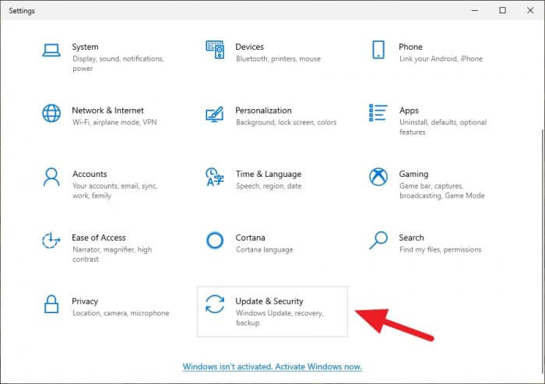This screenshot has height=384, width=545.
Task: Click the Time & Language icon
Action: [215, 177]
